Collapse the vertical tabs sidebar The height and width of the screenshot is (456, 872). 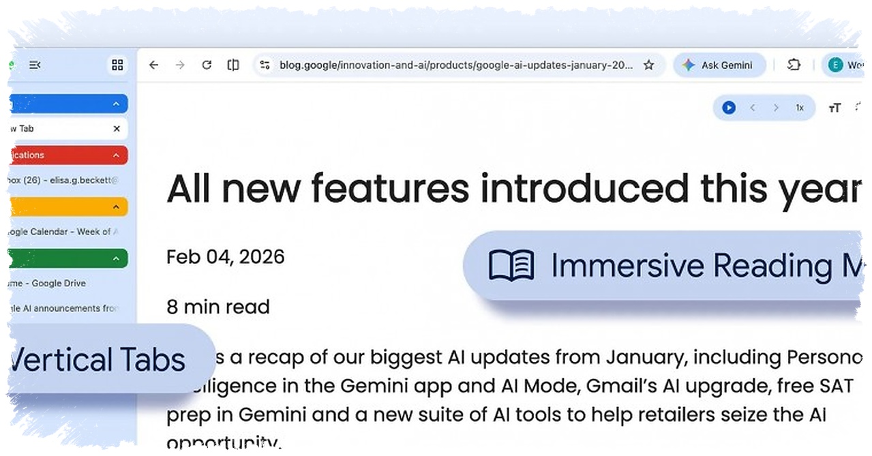[35, 65]
